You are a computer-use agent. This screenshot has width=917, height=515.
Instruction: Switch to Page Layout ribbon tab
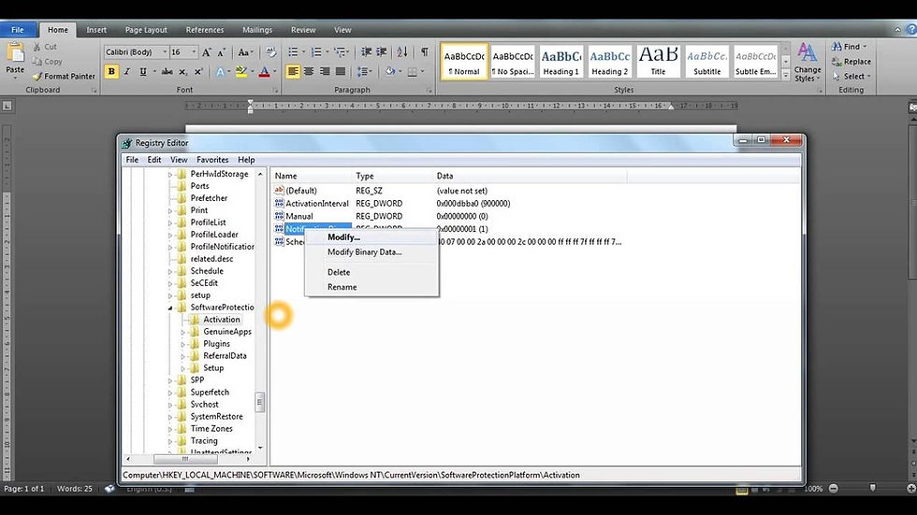pyautogui.click(x=146, y=30)
